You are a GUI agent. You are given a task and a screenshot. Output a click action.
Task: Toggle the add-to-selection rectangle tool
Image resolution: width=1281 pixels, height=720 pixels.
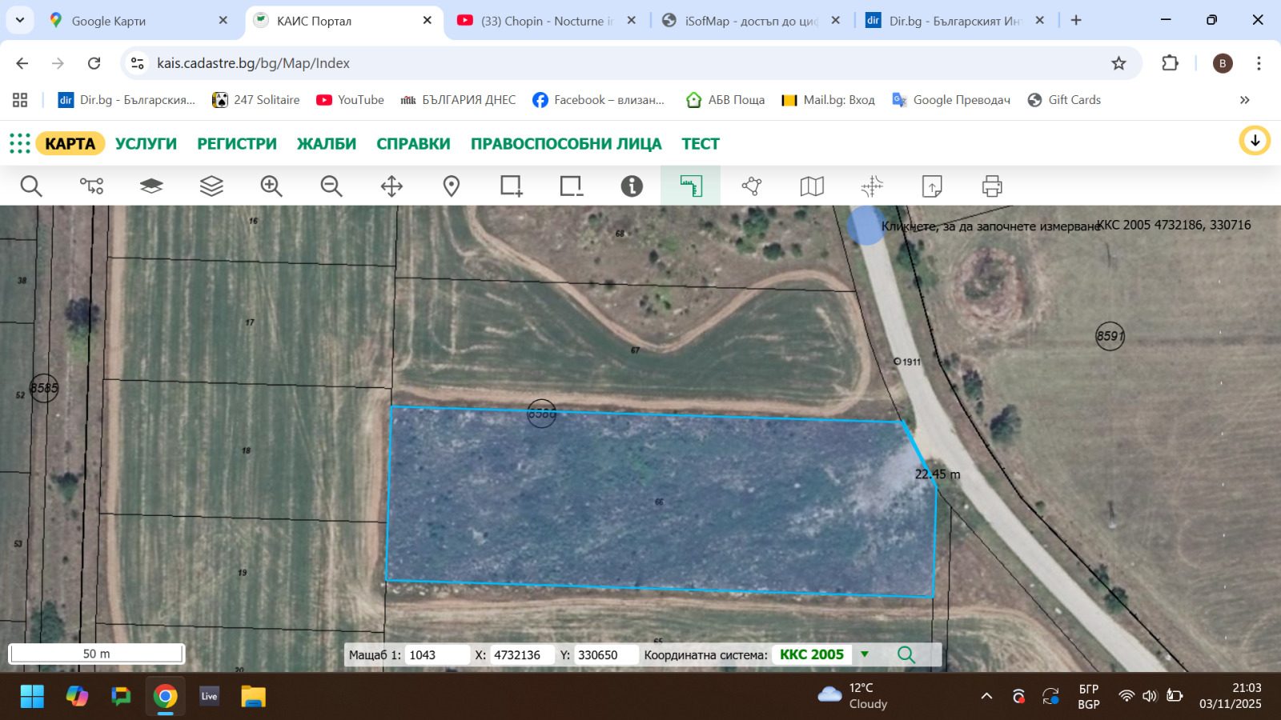[x=511, y=186]
